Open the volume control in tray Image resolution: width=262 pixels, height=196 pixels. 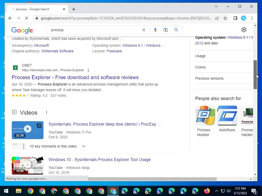[229, 191]
